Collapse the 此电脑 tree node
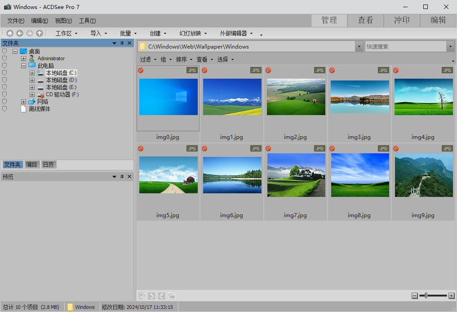The width and height of the screenshot is (457, 312). (24, 66)
